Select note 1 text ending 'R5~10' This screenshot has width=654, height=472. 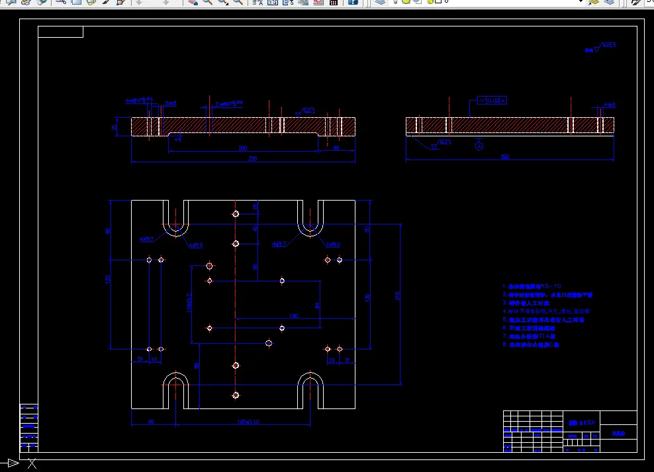[x=532, y=287]
